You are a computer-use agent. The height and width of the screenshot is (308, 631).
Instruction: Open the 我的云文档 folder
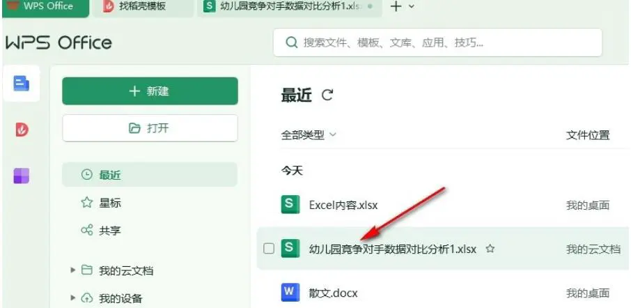click(x=126, y=270)
